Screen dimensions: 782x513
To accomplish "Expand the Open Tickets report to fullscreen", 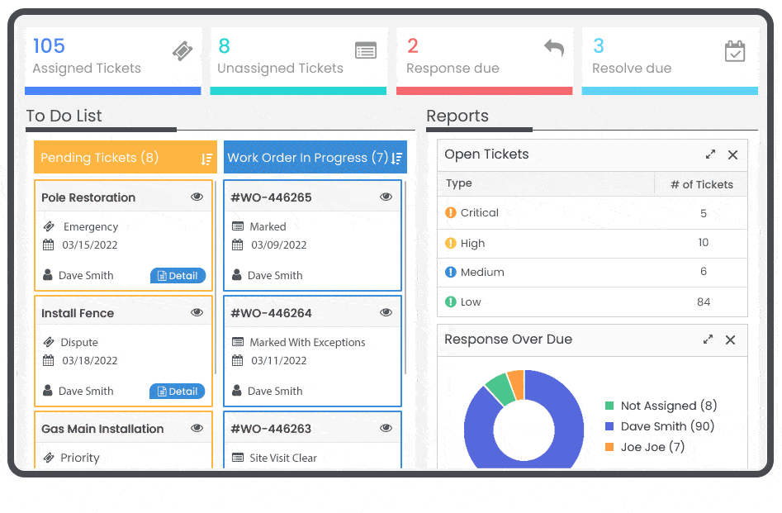I will pyautogui.click(x=710, y=154).
